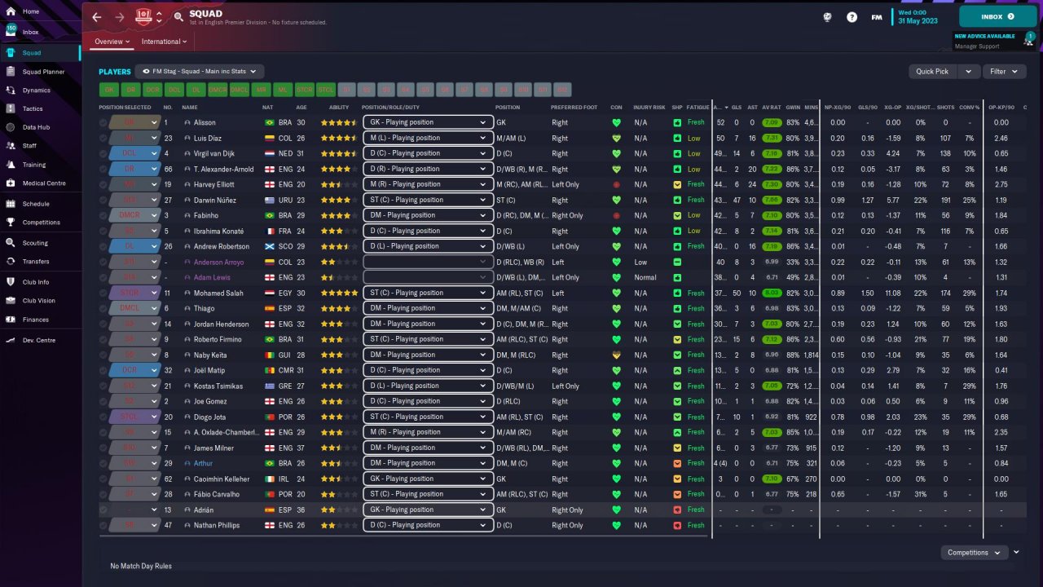
Task: Click the NEW ADVICE AVAILABLE notice
Action: click(x=985, y=37)
